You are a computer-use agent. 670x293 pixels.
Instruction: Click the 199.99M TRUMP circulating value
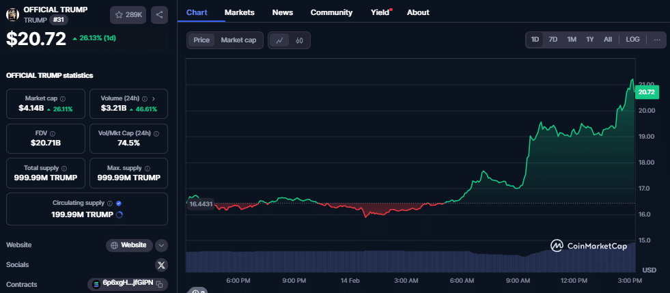83,215
